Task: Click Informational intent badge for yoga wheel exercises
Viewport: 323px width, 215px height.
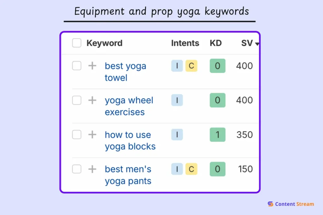Action: click(177, 100)
